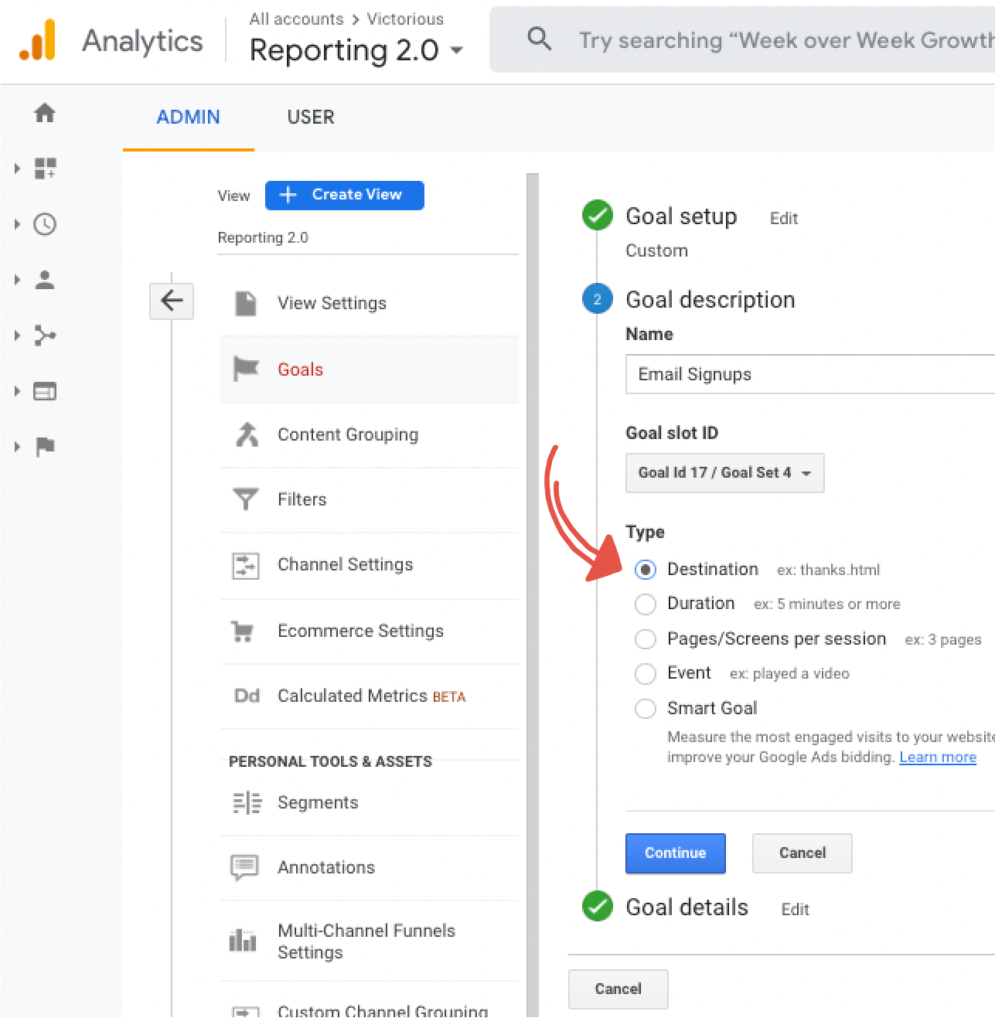This screenshot has width=995, height=1018.
Task: Open the Customization dashboard icon
Action: 45,169
